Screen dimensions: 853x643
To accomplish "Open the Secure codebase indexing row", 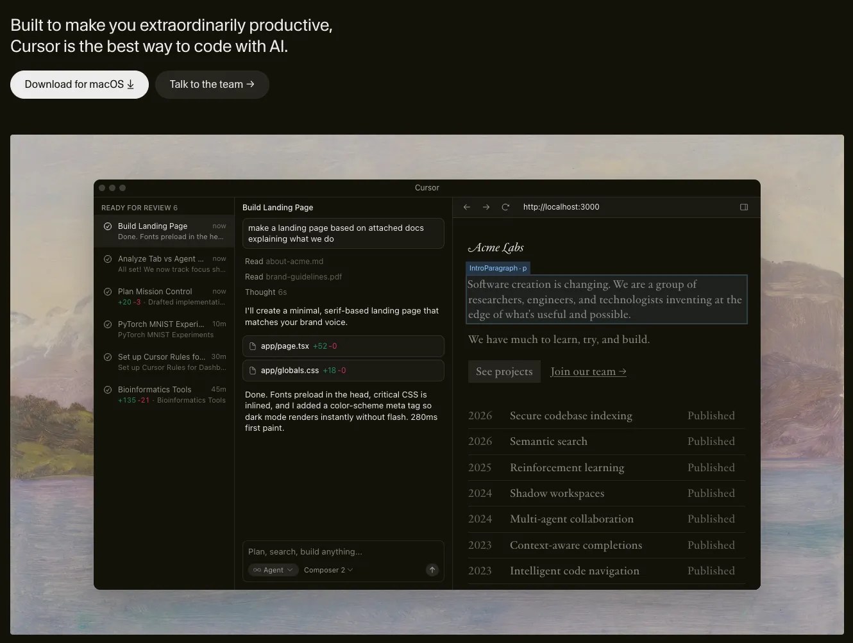I will (607, 415).
